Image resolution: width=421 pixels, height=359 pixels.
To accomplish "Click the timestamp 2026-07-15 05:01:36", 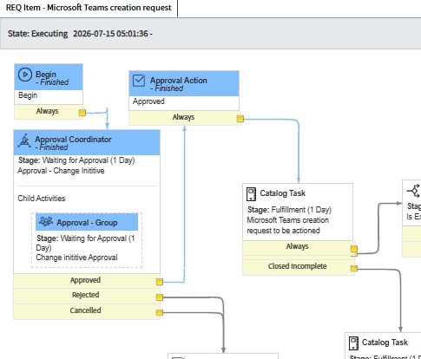I will (x=110, y=34).
